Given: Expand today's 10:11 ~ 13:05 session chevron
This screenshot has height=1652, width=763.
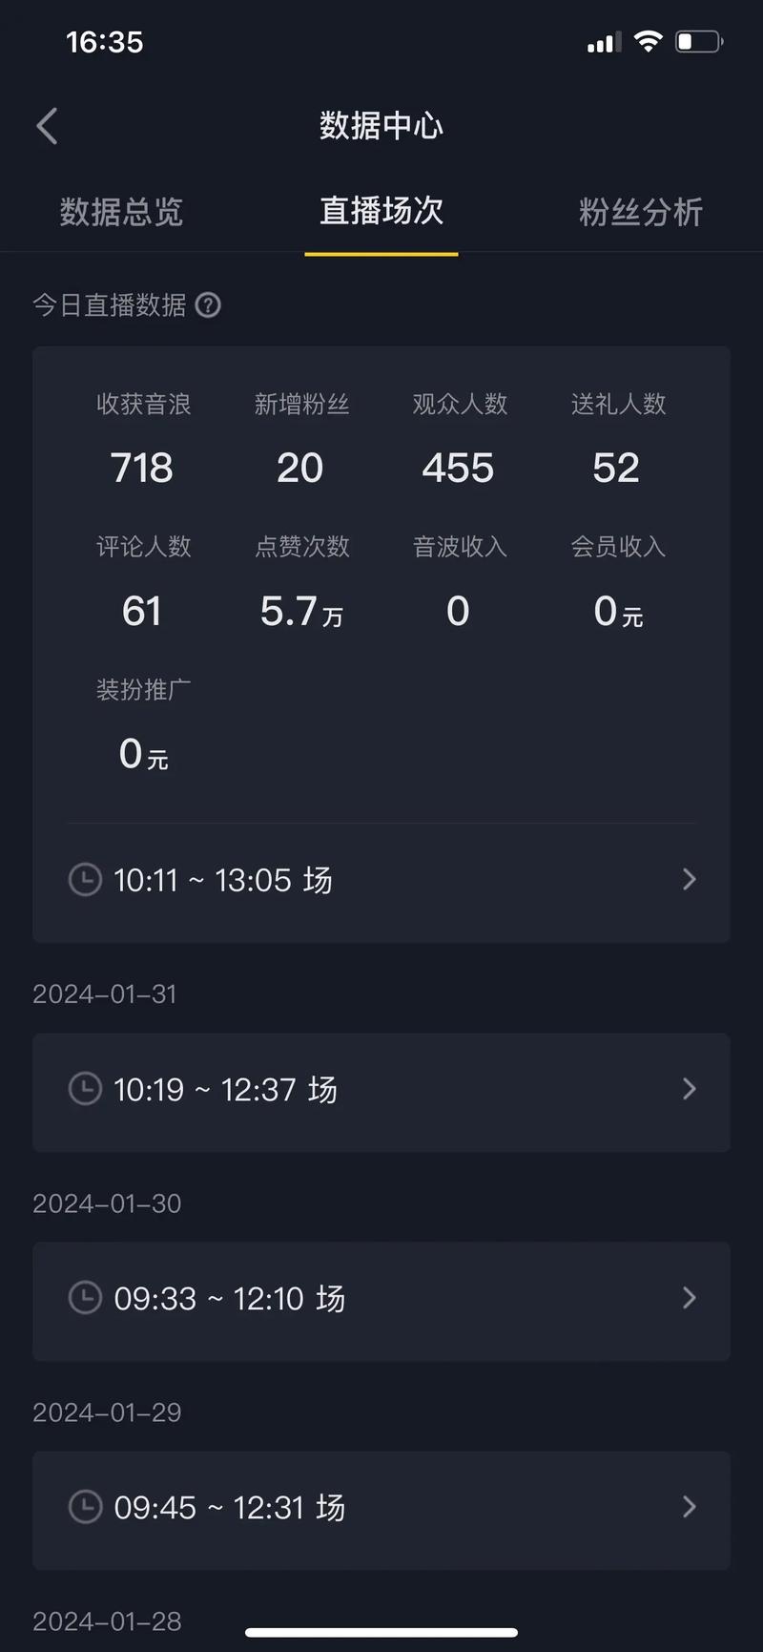Looking at the screenshot, I should (690, 879).
